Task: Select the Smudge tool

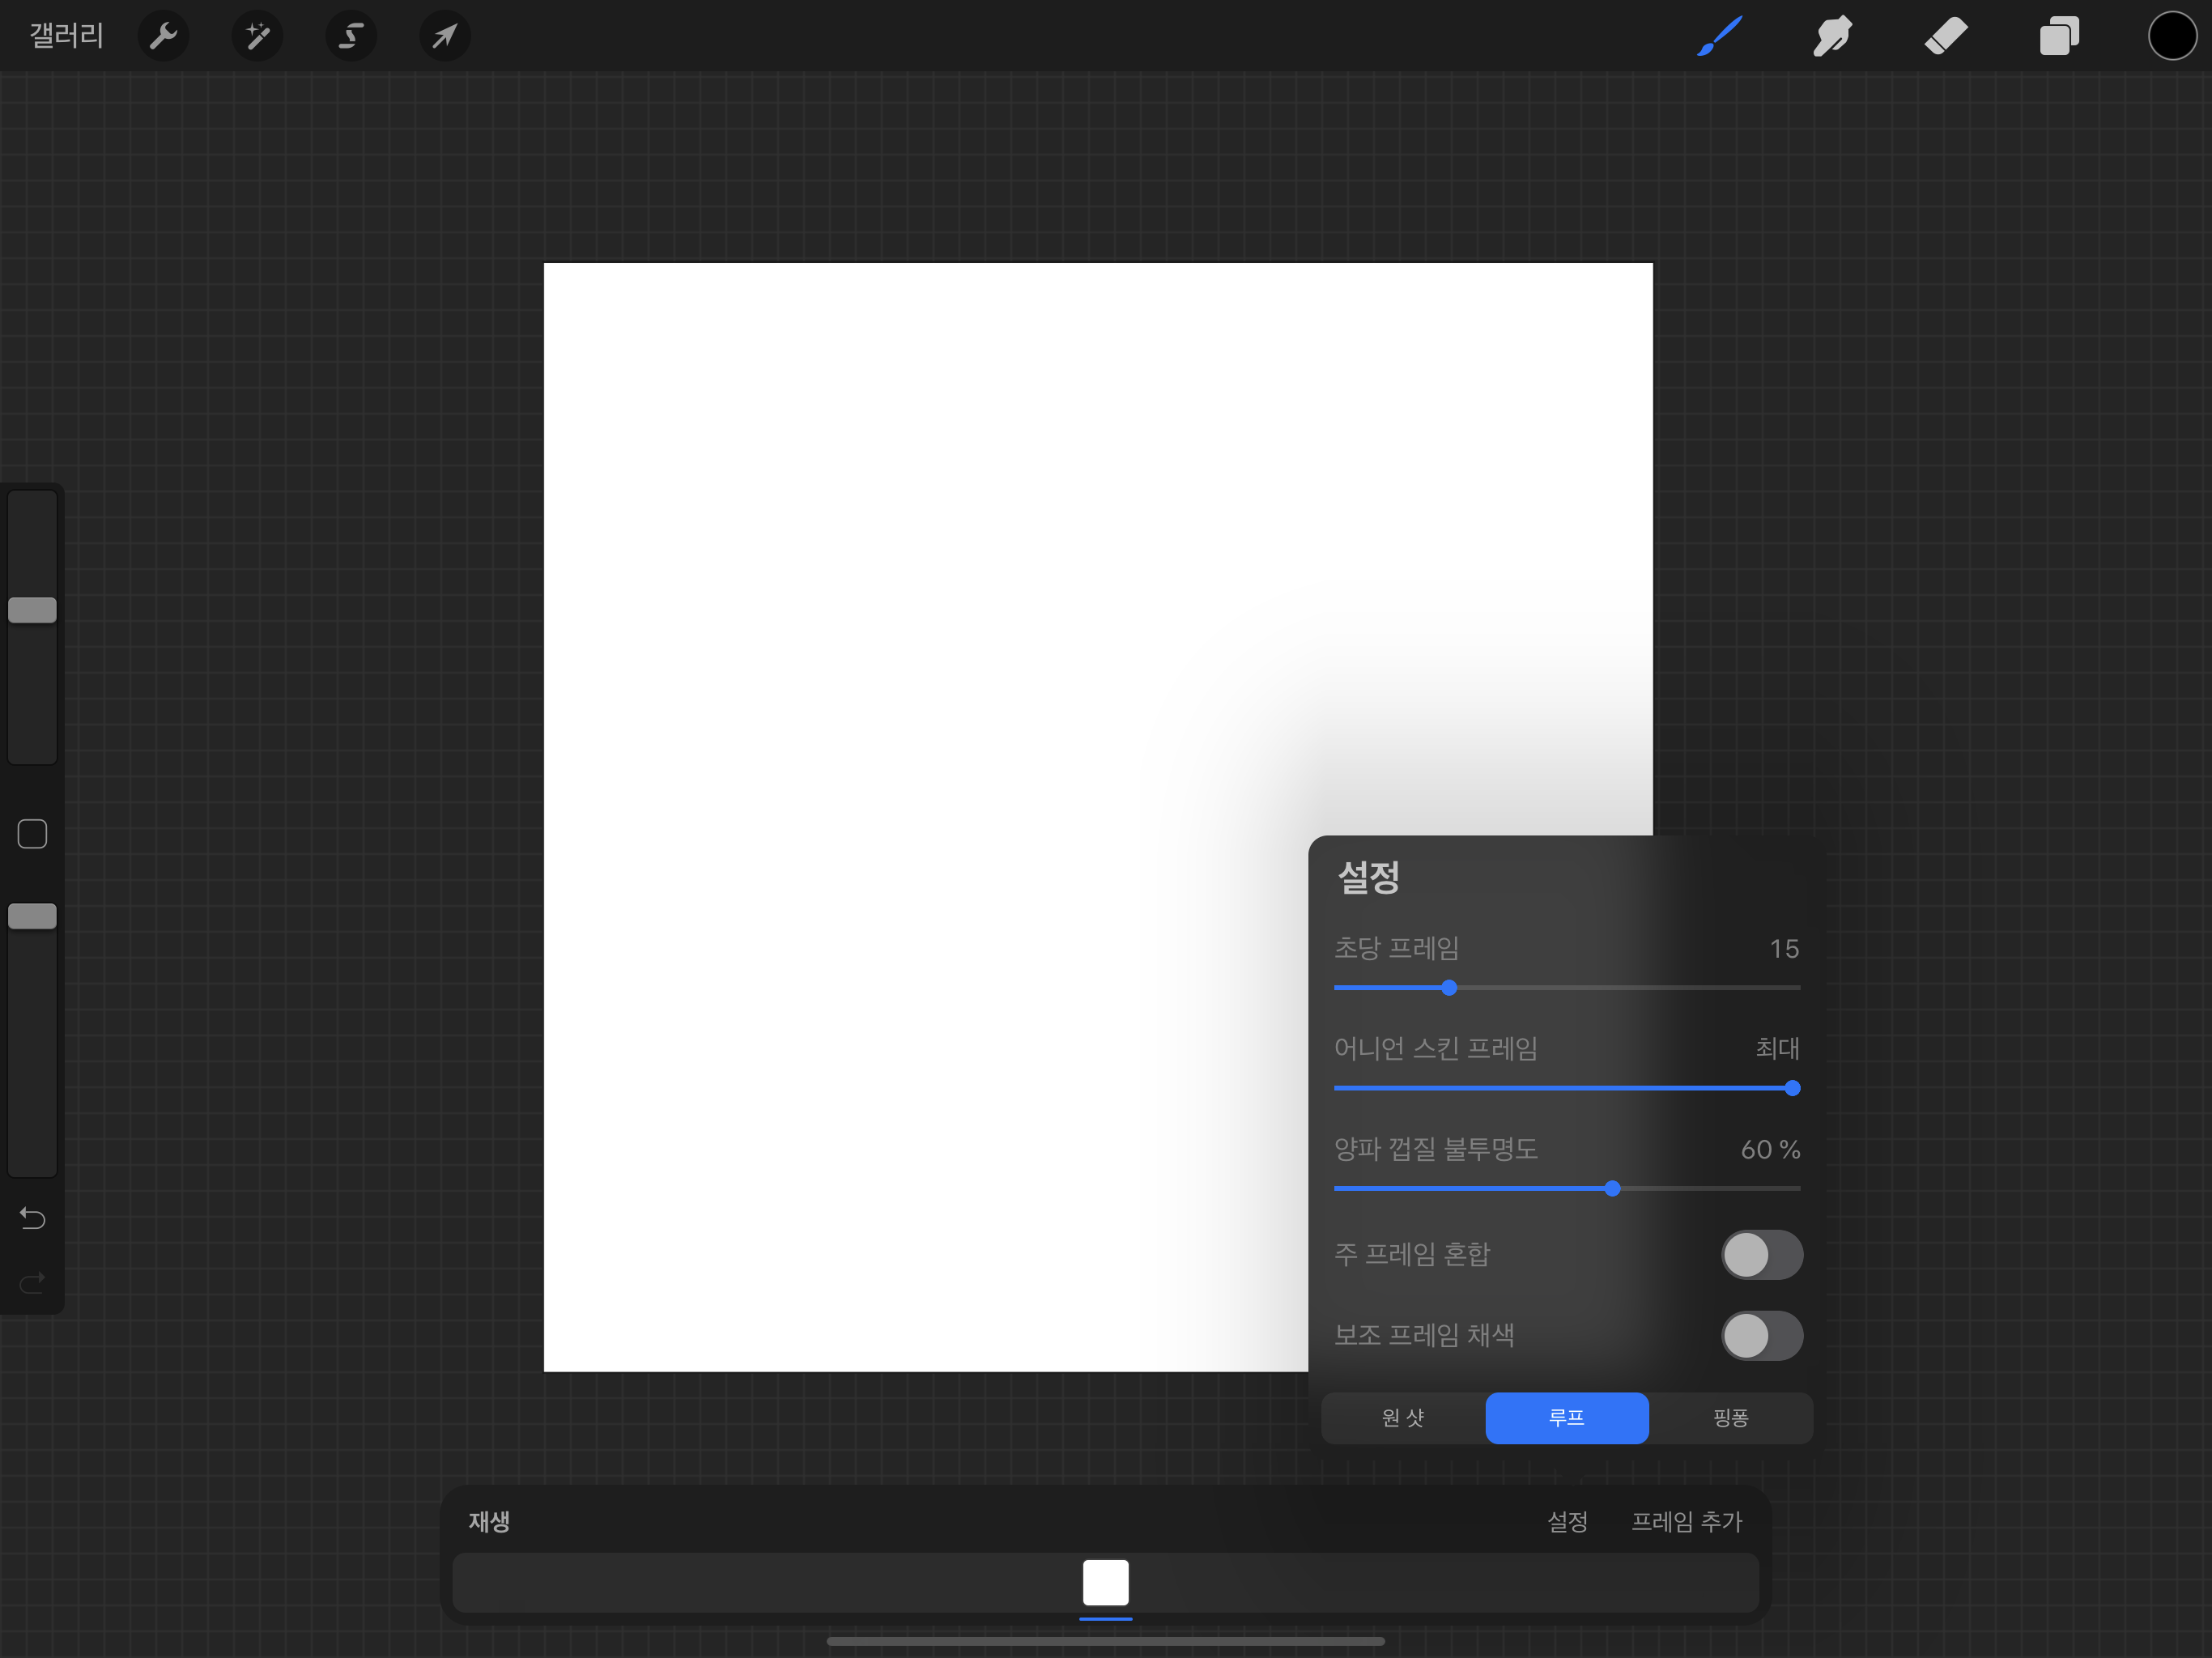Action: (1832, 37)
